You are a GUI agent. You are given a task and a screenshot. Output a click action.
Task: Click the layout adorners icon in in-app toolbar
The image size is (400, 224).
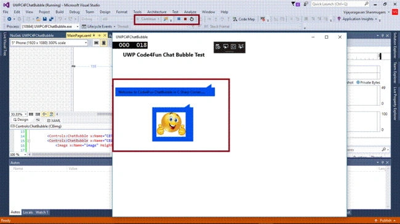click(233, 47)
